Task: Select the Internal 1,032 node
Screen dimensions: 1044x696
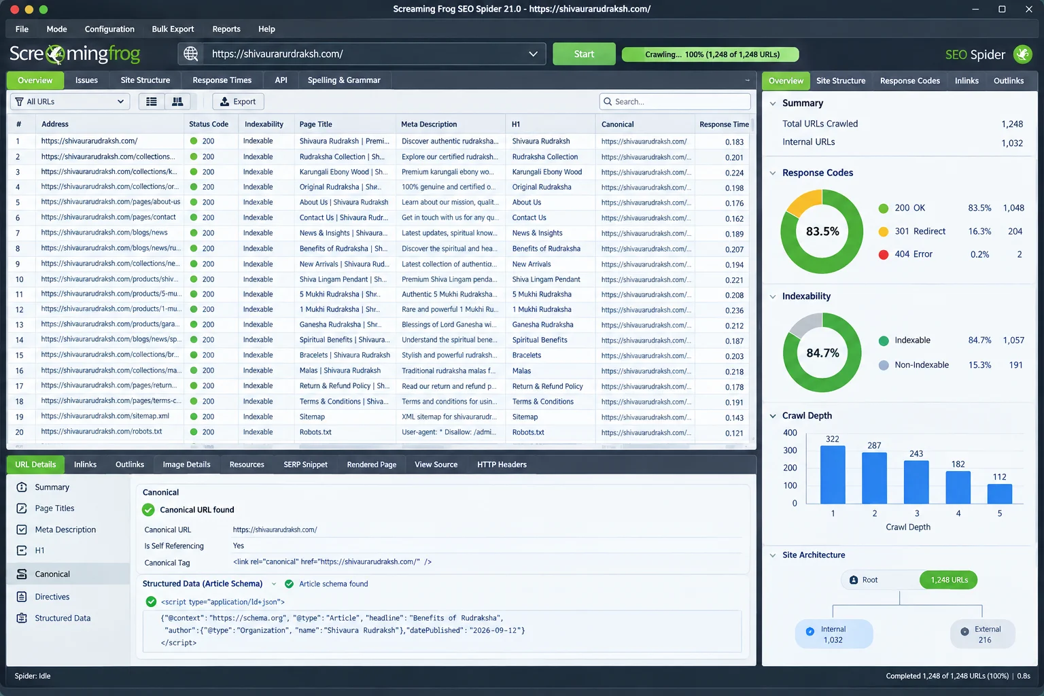Action: coord(834,634)
